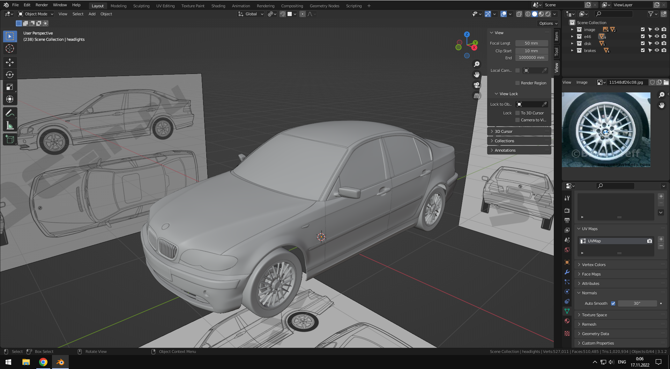Screen dimensions: 670x369
Task: Adjust the Auto Smooth angle slider
Action: click(637, 303)
